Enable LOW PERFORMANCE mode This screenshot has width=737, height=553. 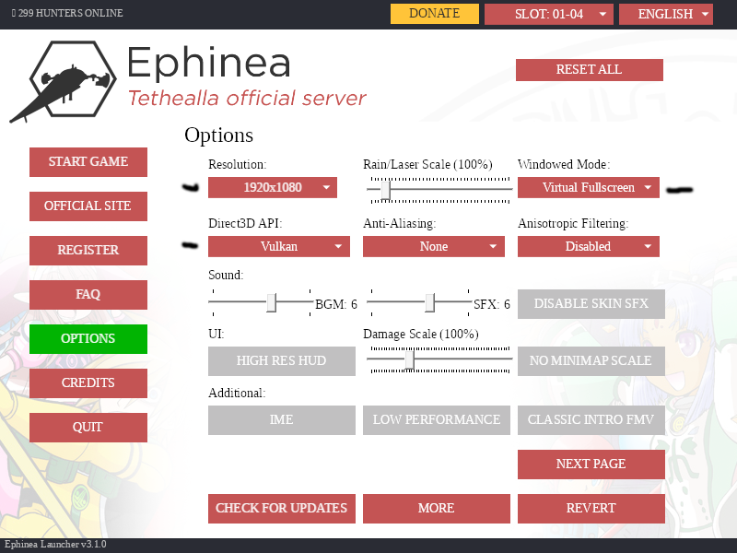point(436,420)
